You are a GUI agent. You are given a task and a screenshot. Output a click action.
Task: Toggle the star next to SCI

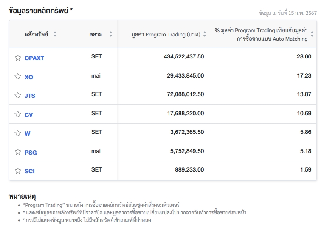18,171
